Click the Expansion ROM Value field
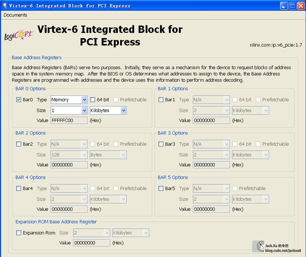Image resolution: width=306 pixels, height=257 pixels. [92, 243]
